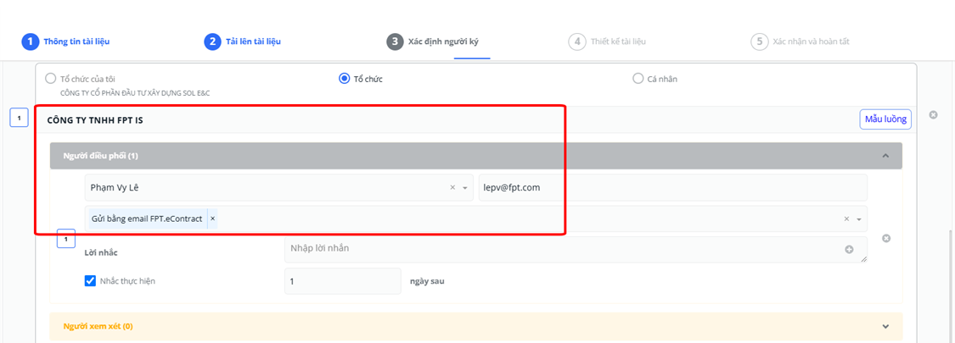The width and height of the screenshot is (955, 343).
Task: Clear the selected name Phạm Vy Lê
Action: pos(452,188)
